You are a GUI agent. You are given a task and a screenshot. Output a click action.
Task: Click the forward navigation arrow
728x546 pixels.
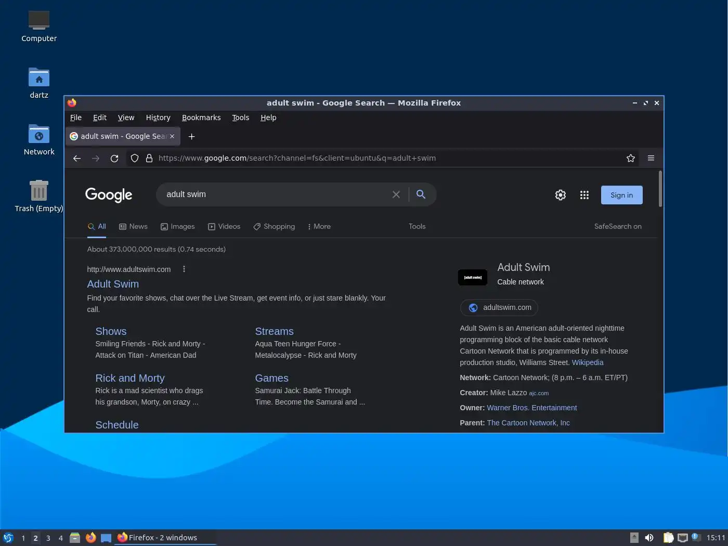(96, 158)
